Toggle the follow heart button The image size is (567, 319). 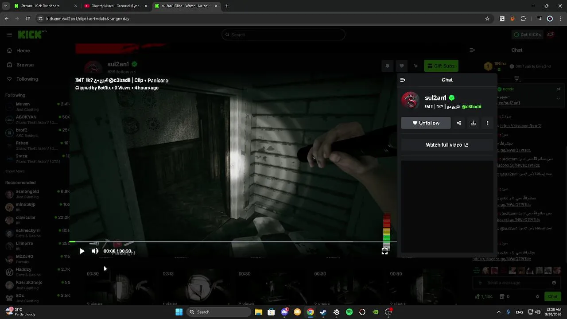(x=401, y=66)
